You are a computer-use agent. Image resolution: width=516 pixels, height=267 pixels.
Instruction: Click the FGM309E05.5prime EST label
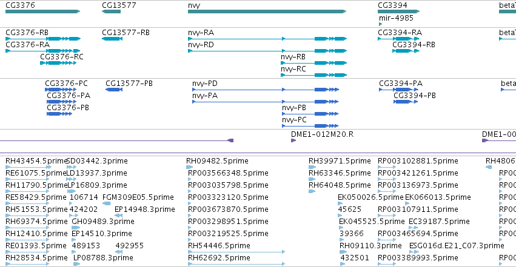(x=138, y=197)
